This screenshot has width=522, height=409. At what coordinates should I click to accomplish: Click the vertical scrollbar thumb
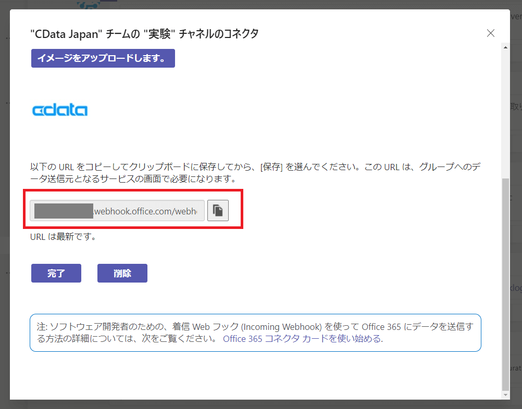click(505, 284)
